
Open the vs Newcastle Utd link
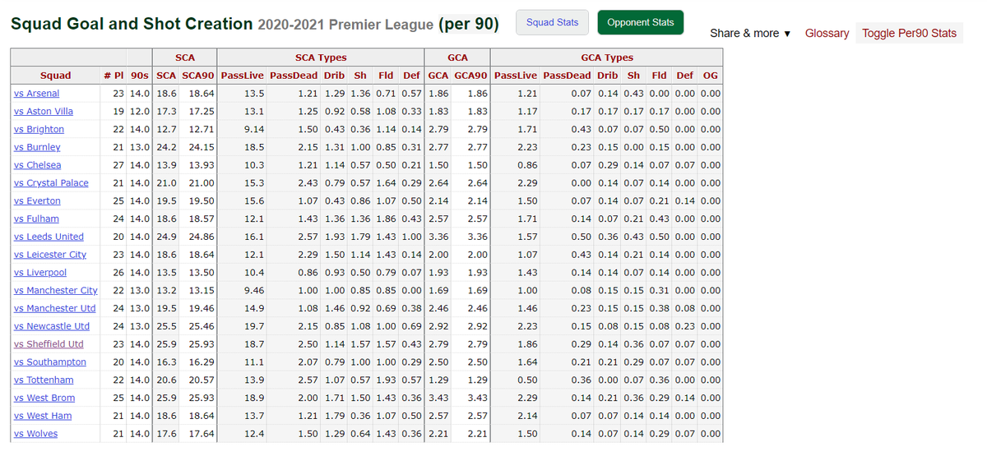pyautogui.click(x=52, y=326)
